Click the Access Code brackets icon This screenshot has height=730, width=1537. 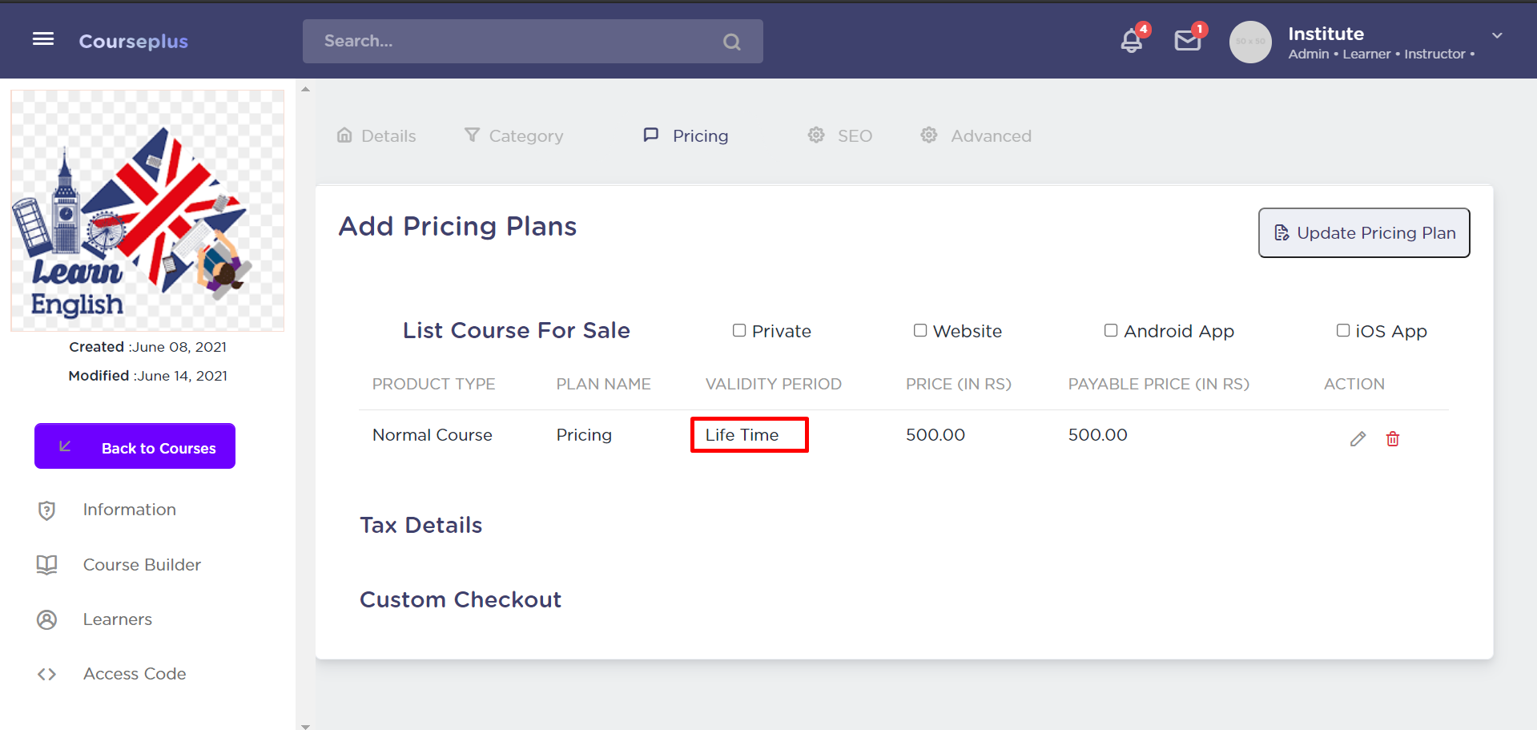[46, 674]
